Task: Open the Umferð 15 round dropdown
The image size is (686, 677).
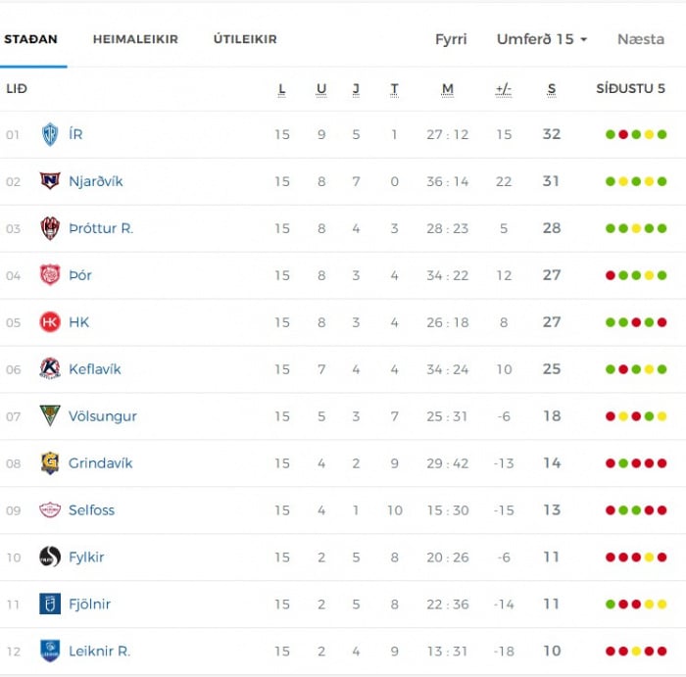Action: (542, 39)
